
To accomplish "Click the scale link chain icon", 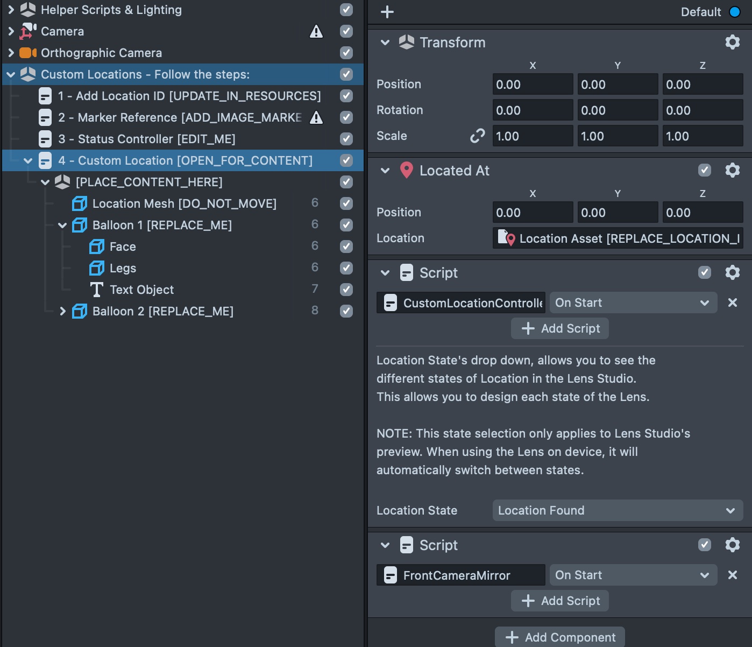I will [x=477, y=136].
